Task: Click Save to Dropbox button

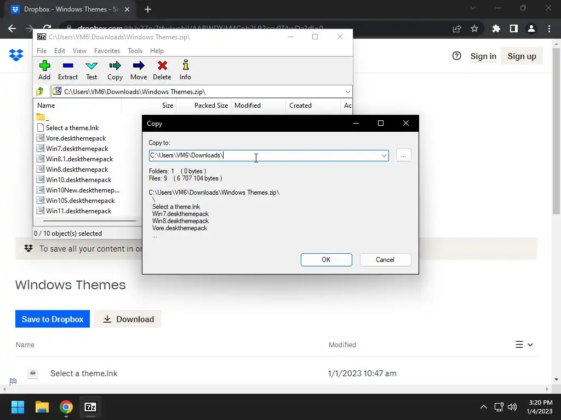Action: tap(53, 319)
